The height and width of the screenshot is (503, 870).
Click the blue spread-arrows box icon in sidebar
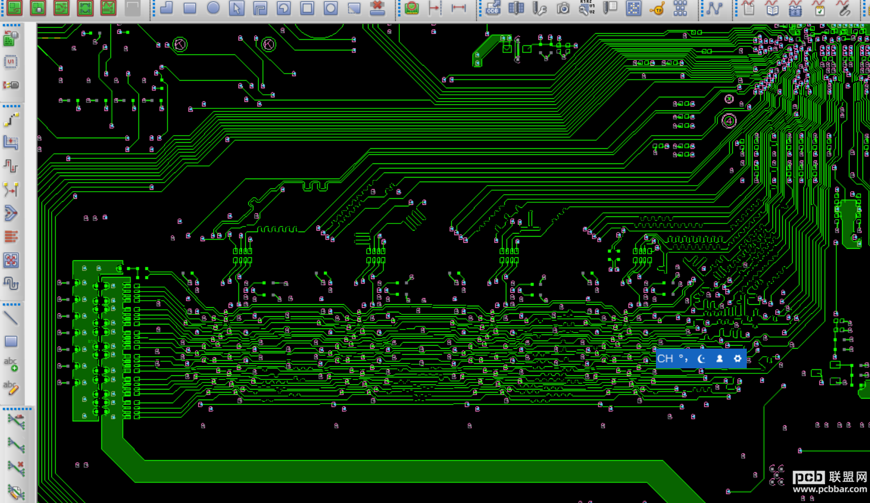click(x=11, y=260)
